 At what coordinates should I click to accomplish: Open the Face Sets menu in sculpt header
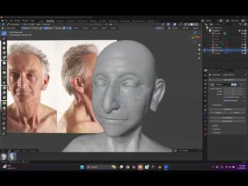pos(47,24)
